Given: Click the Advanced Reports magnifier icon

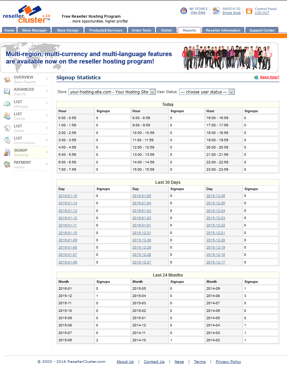Looking at the screenshot, I should (x=7, y=91).
